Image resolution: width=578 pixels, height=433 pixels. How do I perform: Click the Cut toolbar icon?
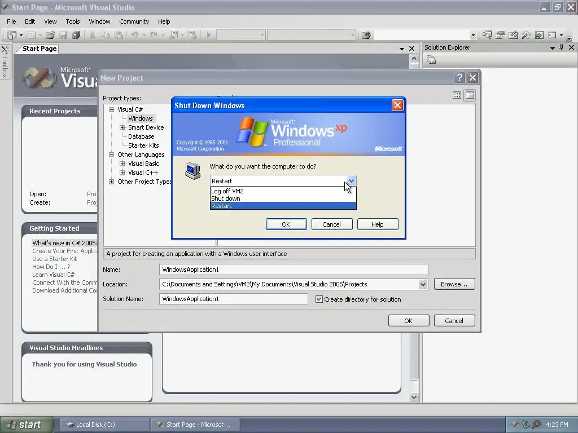pyautogui.click(x=93, y=35)
